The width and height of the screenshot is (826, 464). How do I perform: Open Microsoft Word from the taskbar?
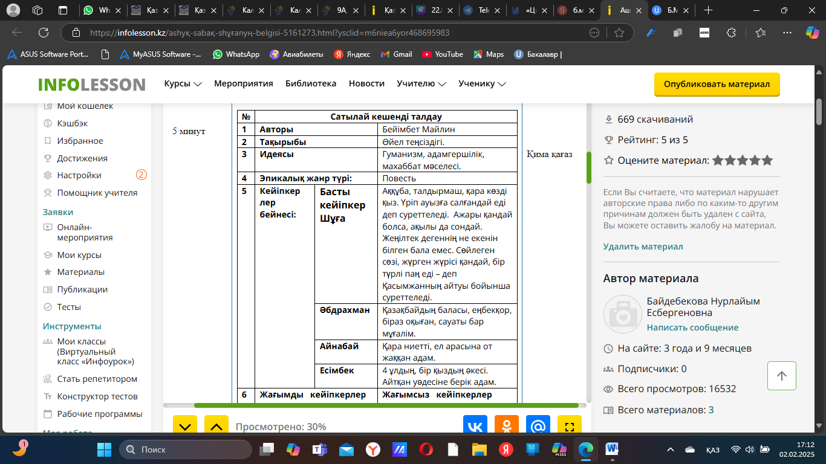pos(612,449)
